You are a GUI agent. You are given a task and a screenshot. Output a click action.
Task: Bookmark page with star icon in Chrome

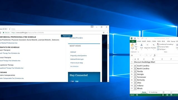pyautogui.click(x=103, y=32)
